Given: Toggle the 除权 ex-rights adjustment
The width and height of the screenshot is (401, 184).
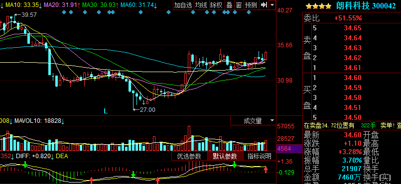Looking at the screenshot, I should [x=216, y=5].
